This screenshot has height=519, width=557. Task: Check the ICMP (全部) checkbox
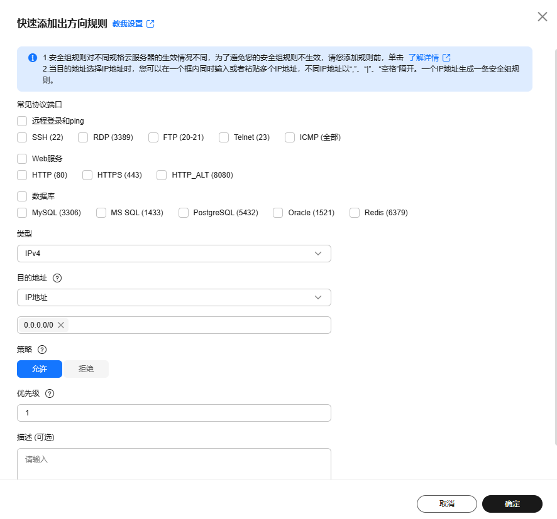[289, 137]
